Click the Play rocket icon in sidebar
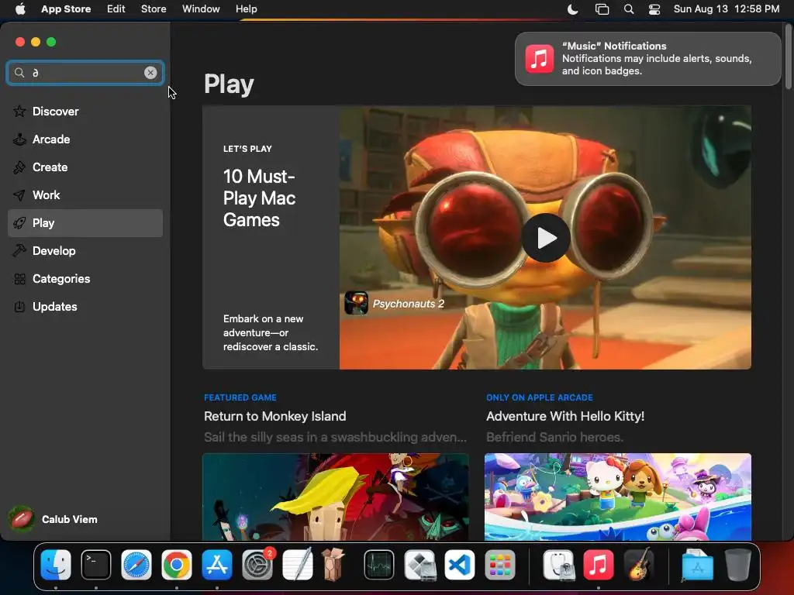The image size is (794, 595). click(x=19, y=223)
